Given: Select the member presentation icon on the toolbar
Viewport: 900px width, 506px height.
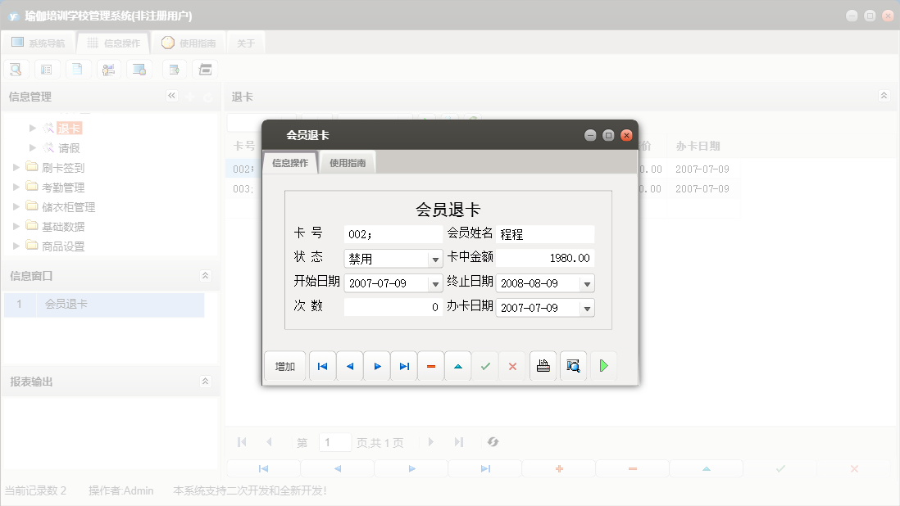Looking at the screenshot, I should [x=109, y=69].
